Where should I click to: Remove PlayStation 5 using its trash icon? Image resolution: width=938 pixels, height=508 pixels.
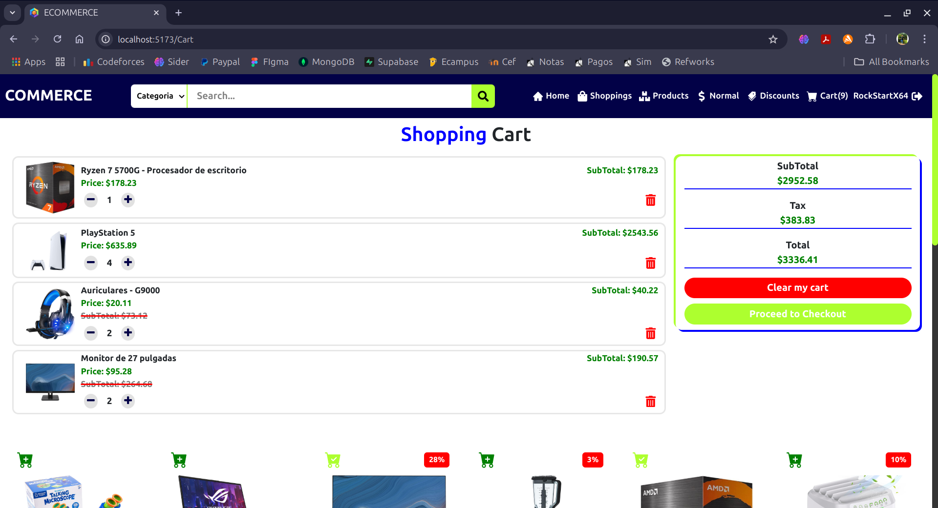(650, 263)
